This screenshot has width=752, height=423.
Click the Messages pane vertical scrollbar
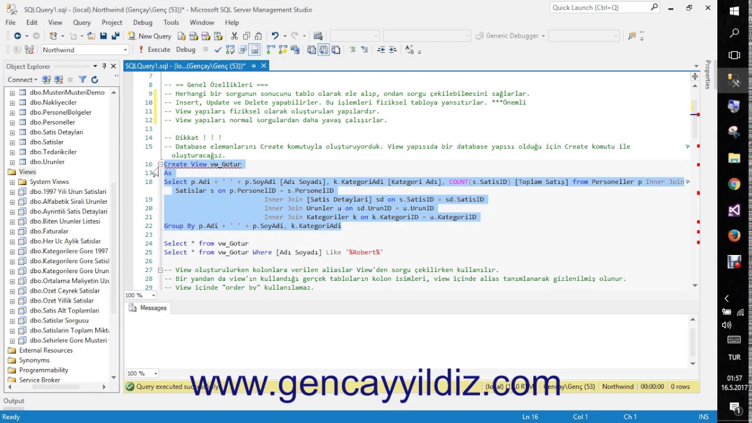(693, 341)
